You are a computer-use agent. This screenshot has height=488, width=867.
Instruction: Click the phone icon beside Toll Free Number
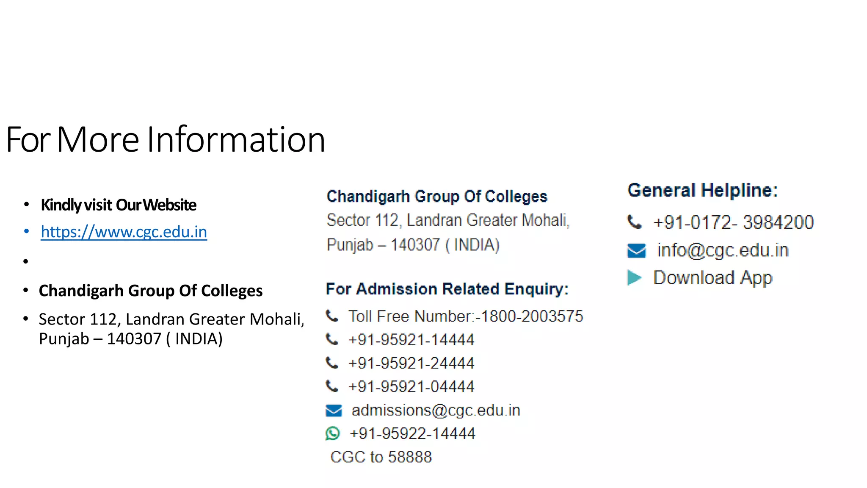coord(332,316)
